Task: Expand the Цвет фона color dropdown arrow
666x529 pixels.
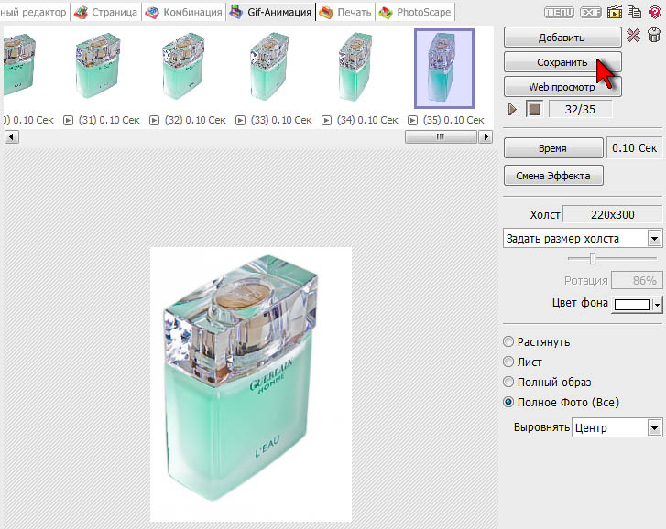Action: tap(658, 305)
